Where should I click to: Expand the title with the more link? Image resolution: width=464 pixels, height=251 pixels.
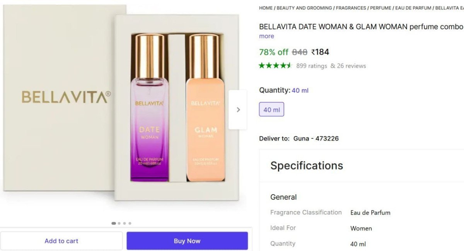tap(266, 36)
